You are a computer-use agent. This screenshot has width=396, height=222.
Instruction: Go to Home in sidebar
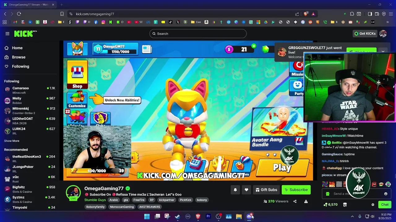17,48
